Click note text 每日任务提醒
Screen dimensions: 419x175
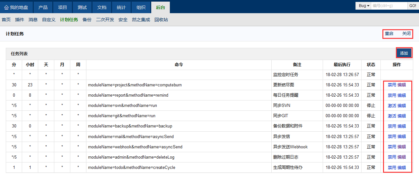(x=286, y=95)
